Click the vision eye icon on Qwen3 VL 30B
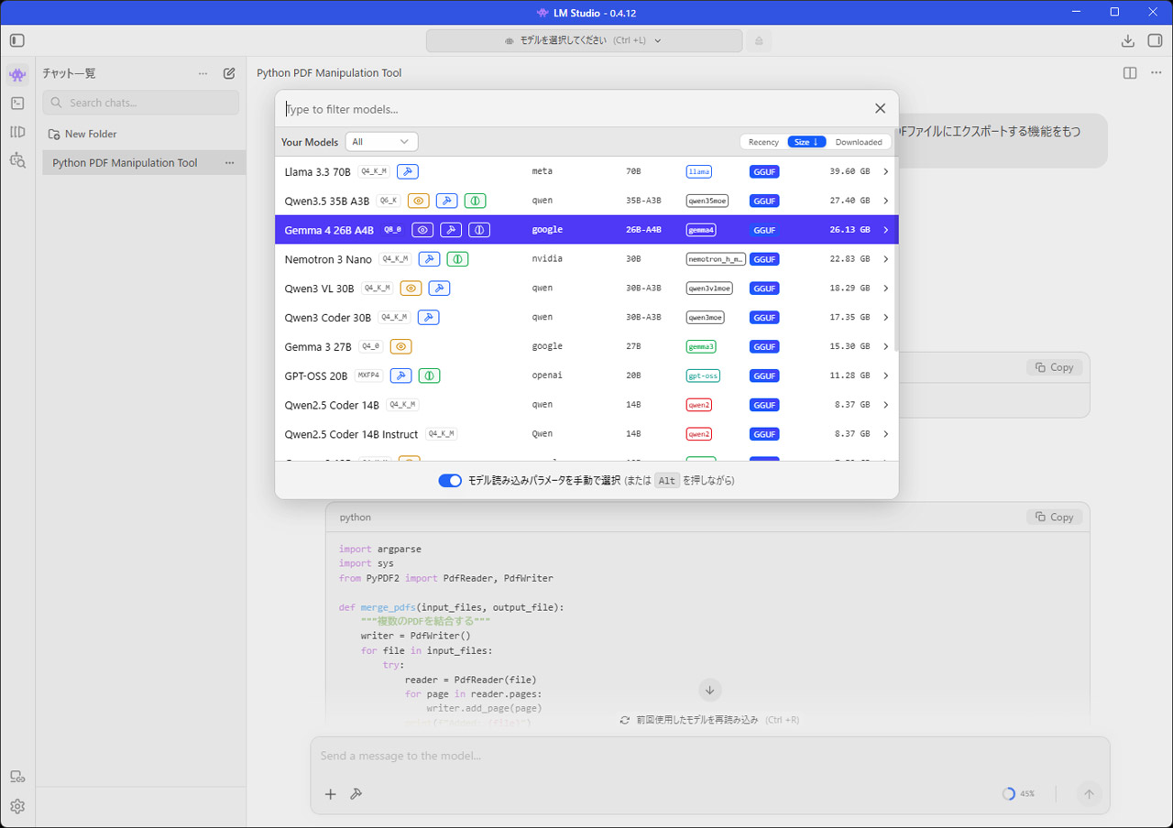1173x828 pixels. [411, 289]
